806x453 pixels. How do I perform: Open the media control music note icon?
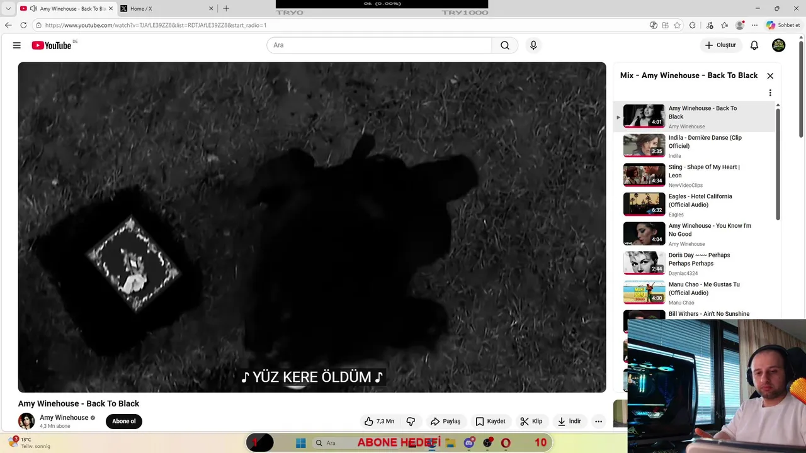710,25
